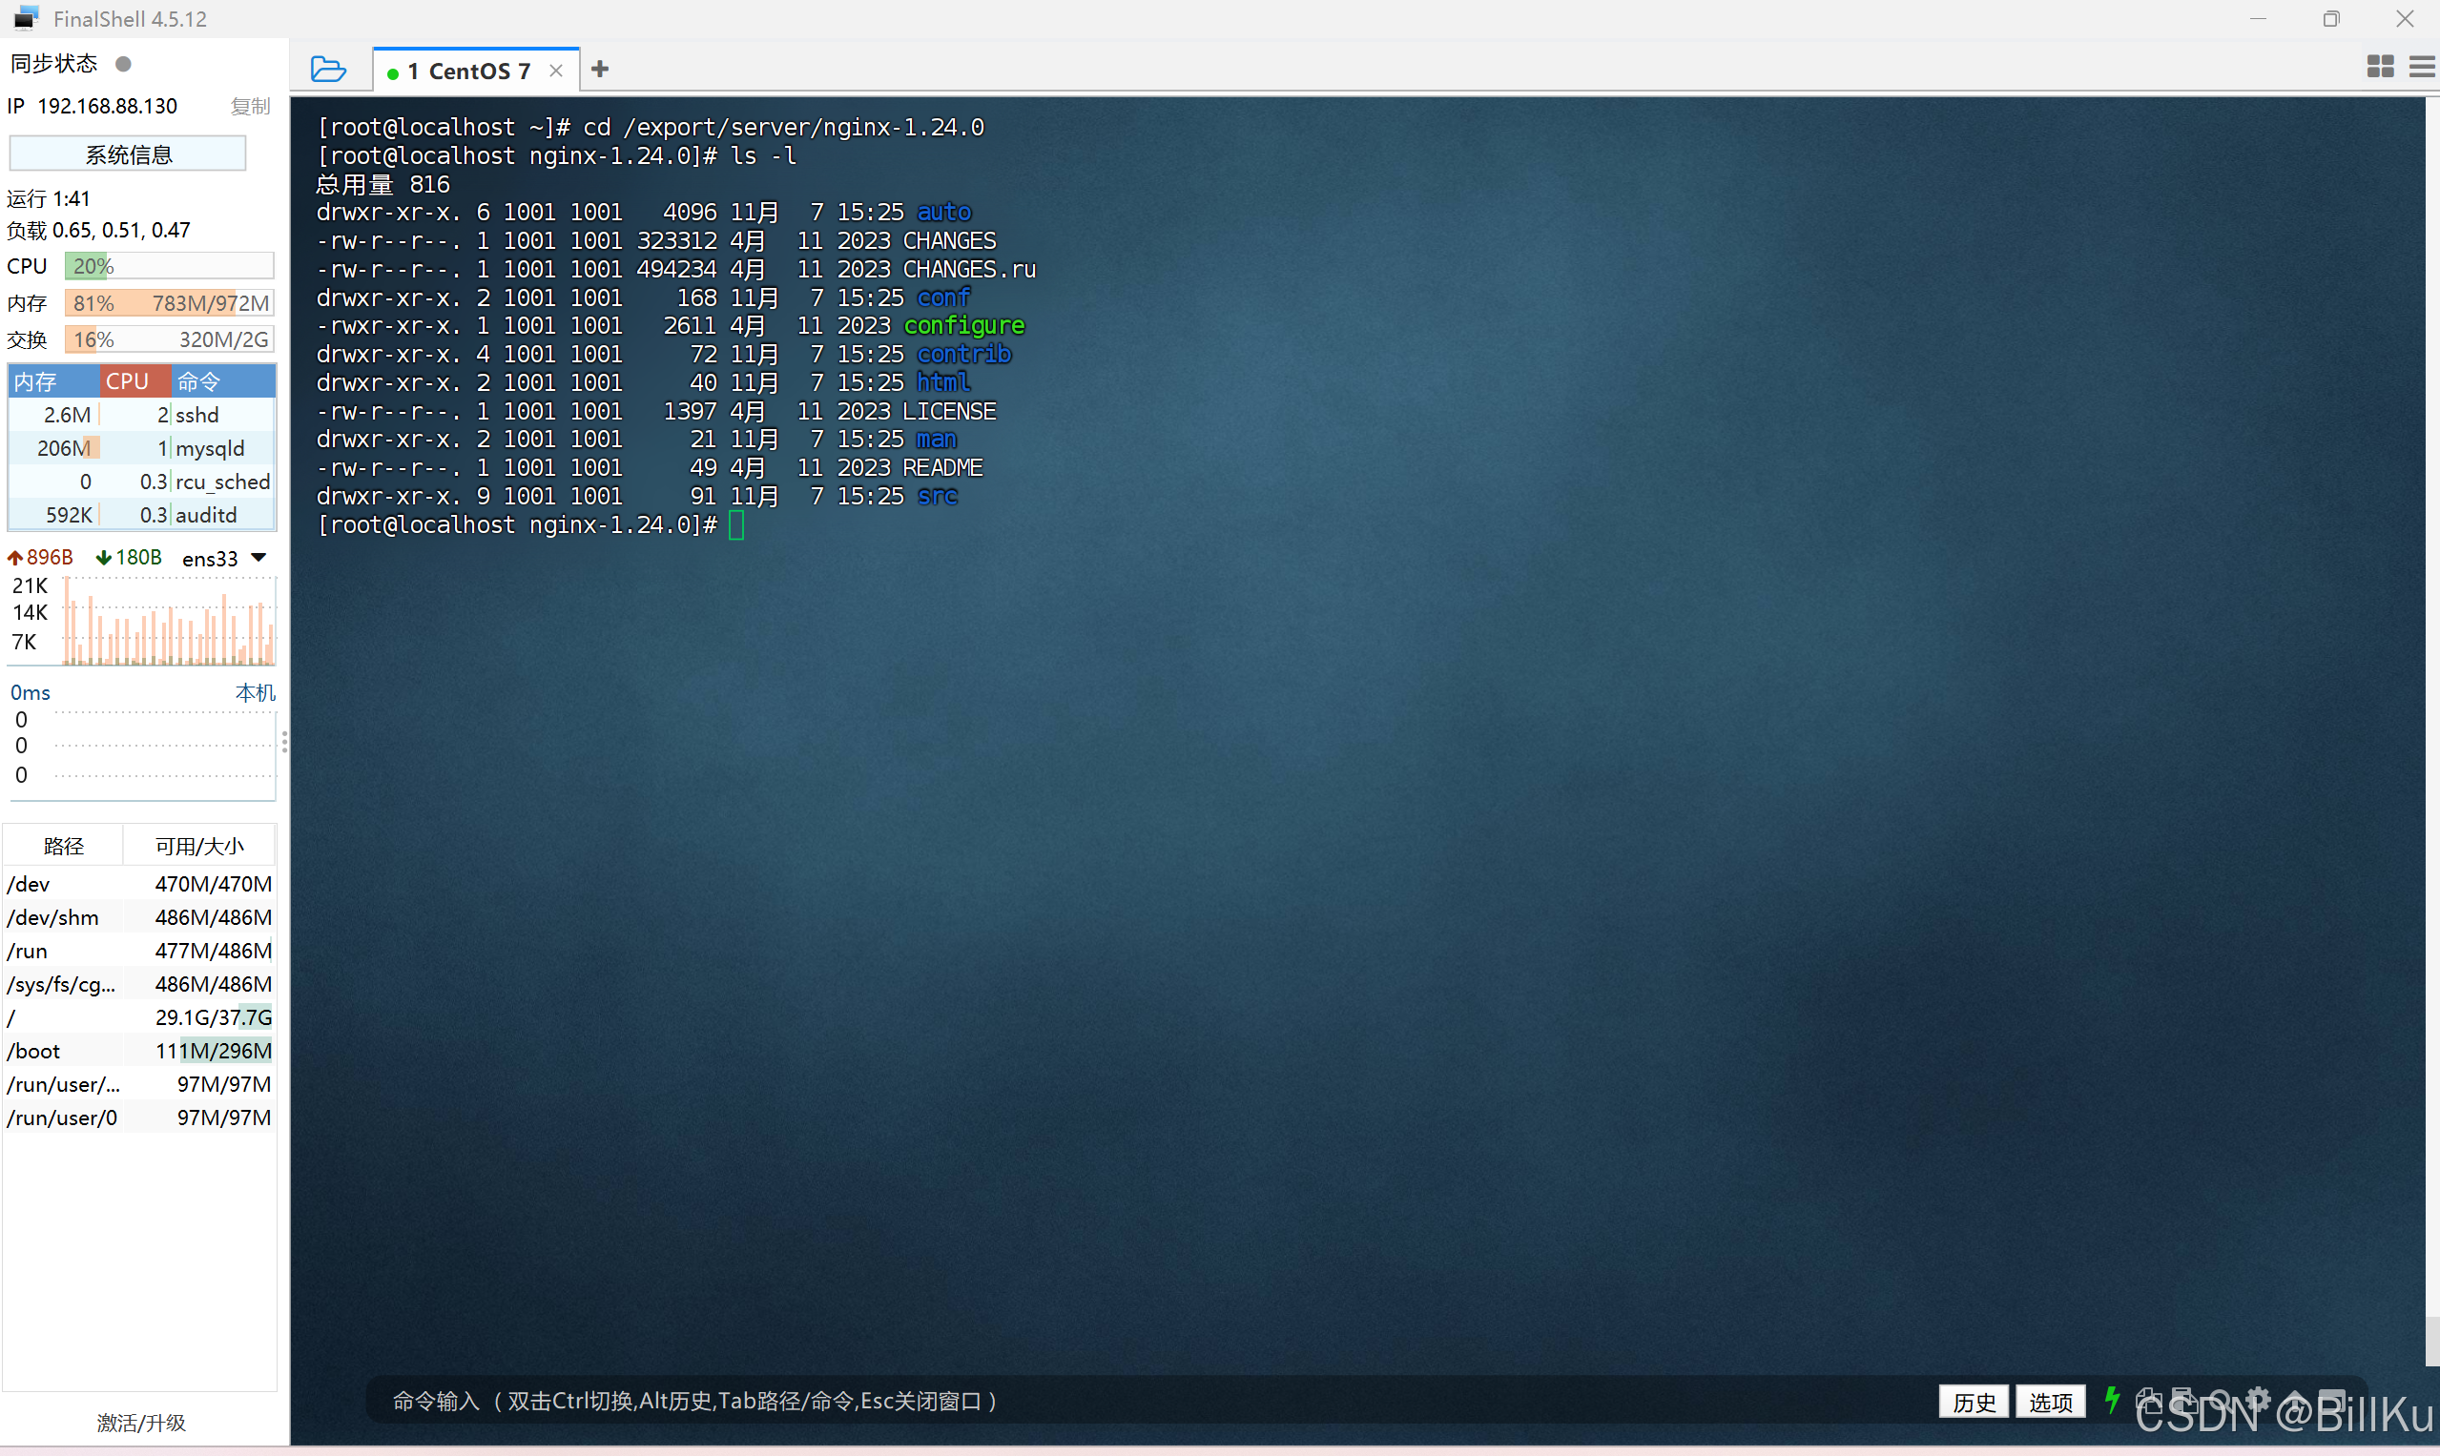Click the conf directory name in listing

coord(944,297)
